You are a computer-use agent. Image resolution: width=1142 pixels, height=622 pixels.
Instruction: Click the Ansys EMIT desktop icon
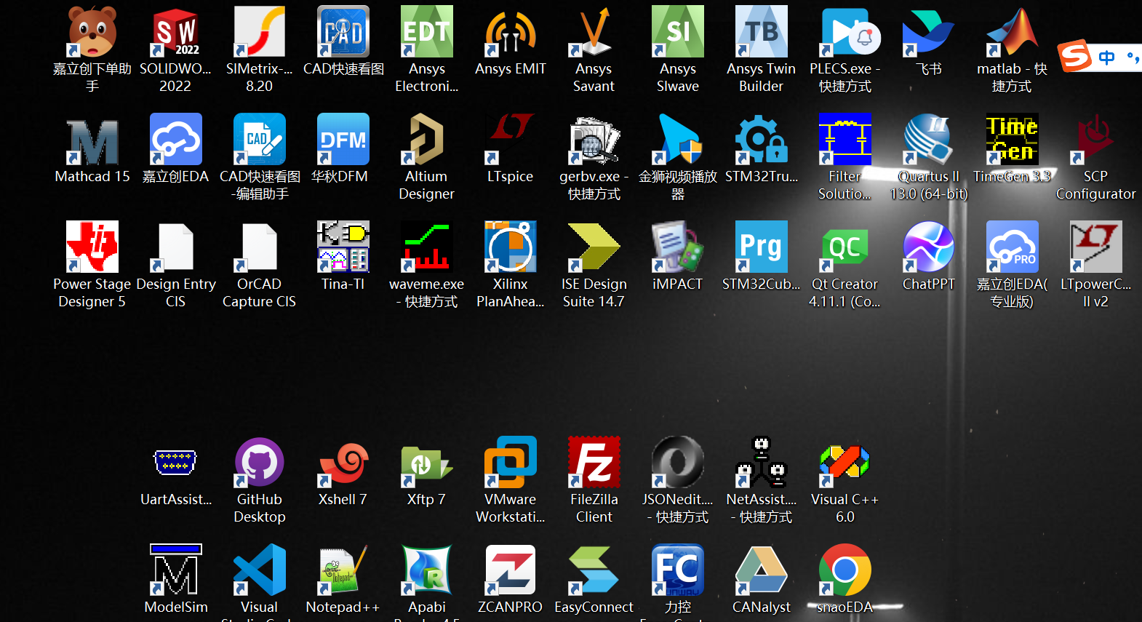(x=510, y=32)
